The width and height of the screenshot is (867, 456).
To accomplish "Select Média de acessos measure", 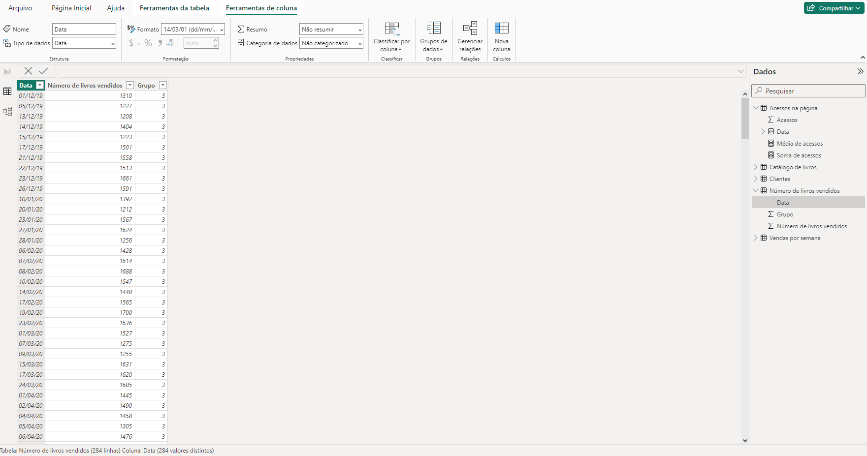I will tap(800, 144).
